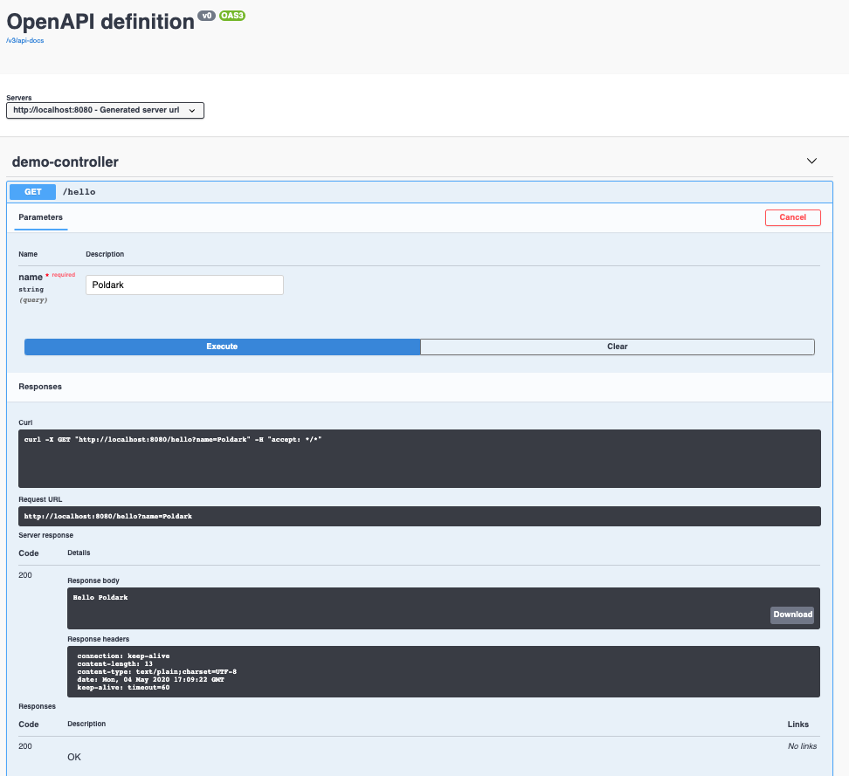Click the Request URL display bar
The width and height of the screenshot is (849, 776).
(x=419, y=516)
